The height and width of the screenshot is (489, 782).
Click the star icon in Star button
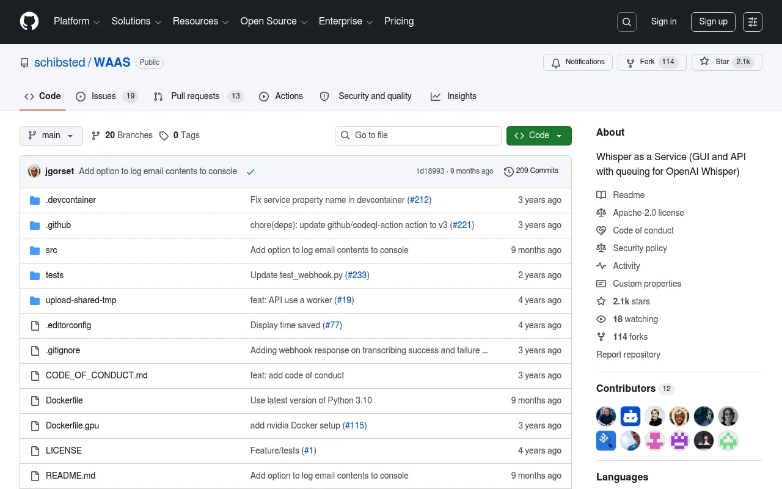[704, 62]
